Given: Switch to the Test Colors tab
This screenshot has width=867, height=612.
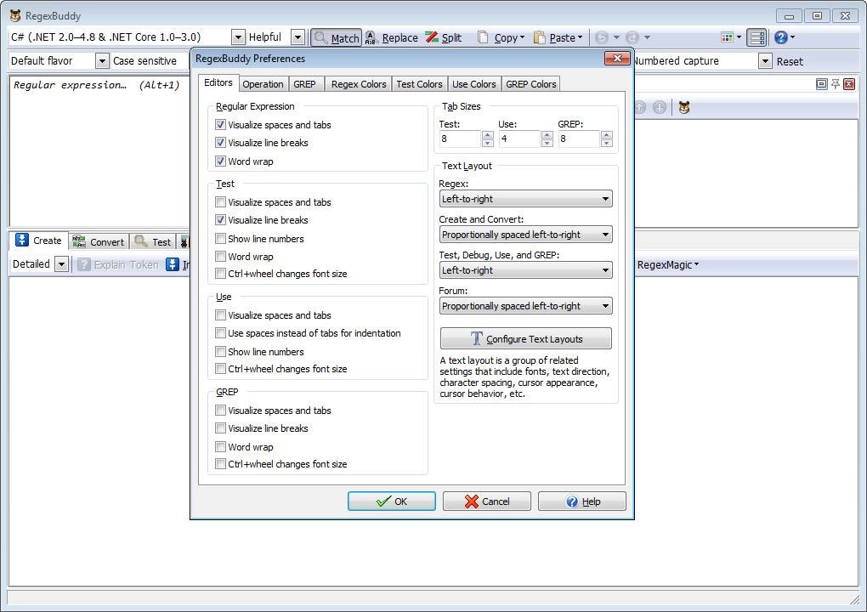Looking at the screenshot, I should click(420, 84).
